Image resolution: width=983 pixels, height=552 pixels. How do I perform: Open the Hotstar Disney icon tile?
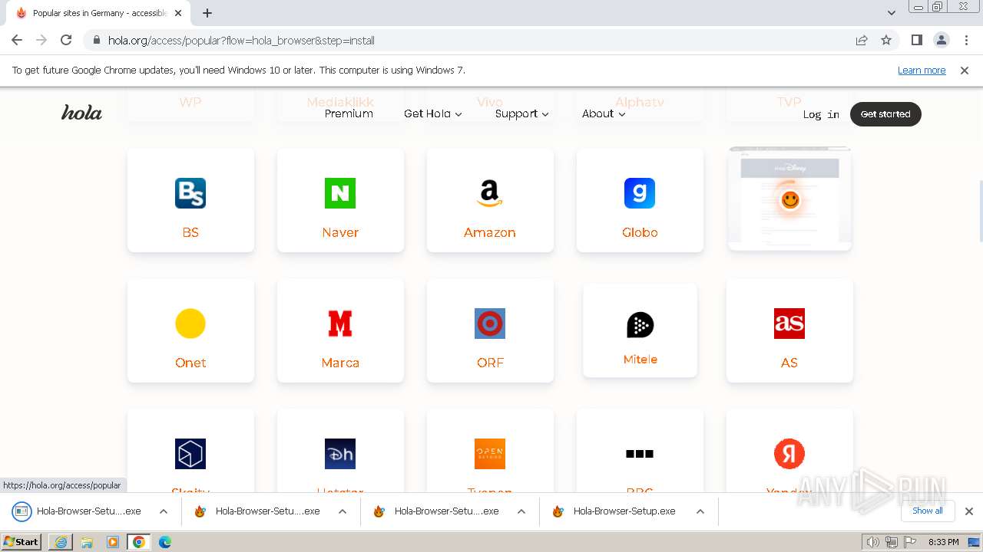tap(340, 454)
